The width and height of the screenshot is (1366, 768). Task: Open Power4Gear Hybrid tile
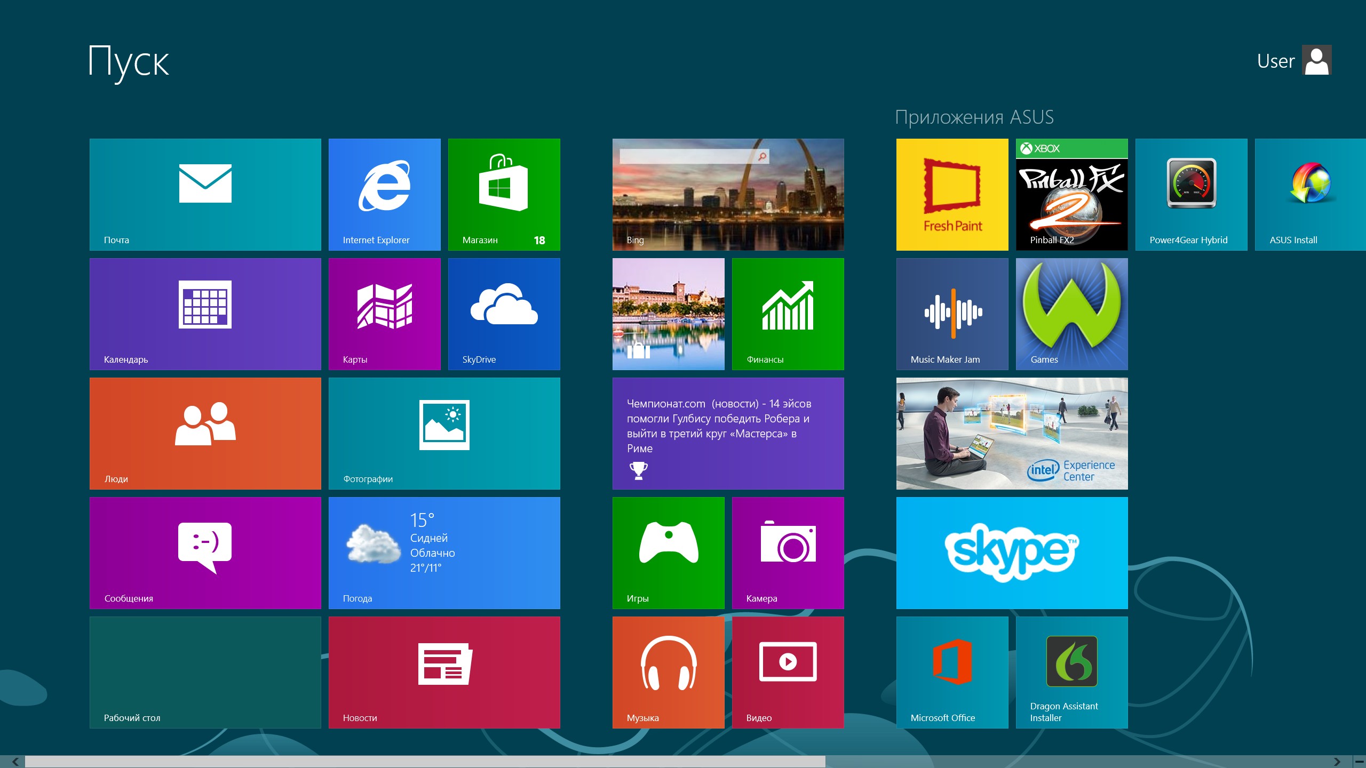(x=1191, y=195)
